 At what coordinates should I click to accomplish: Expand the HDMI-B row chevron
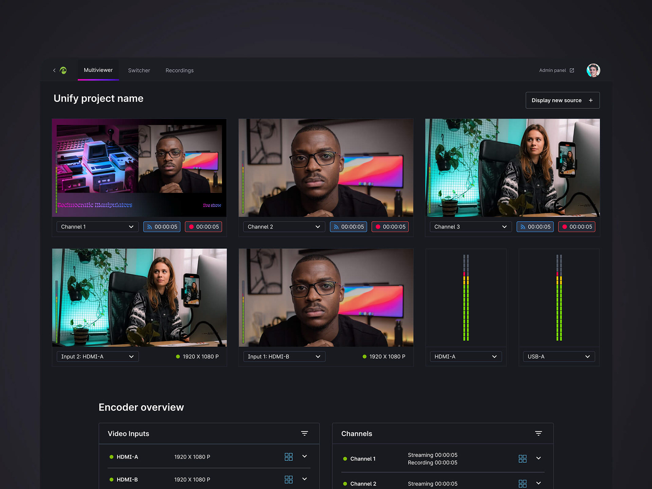tap(304, 479)
